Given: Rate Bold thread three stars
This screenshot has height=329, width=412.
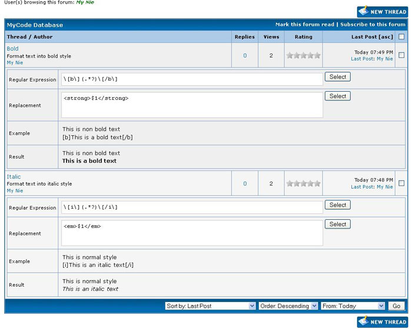Looking at the screenshot, I should [304, 55].
